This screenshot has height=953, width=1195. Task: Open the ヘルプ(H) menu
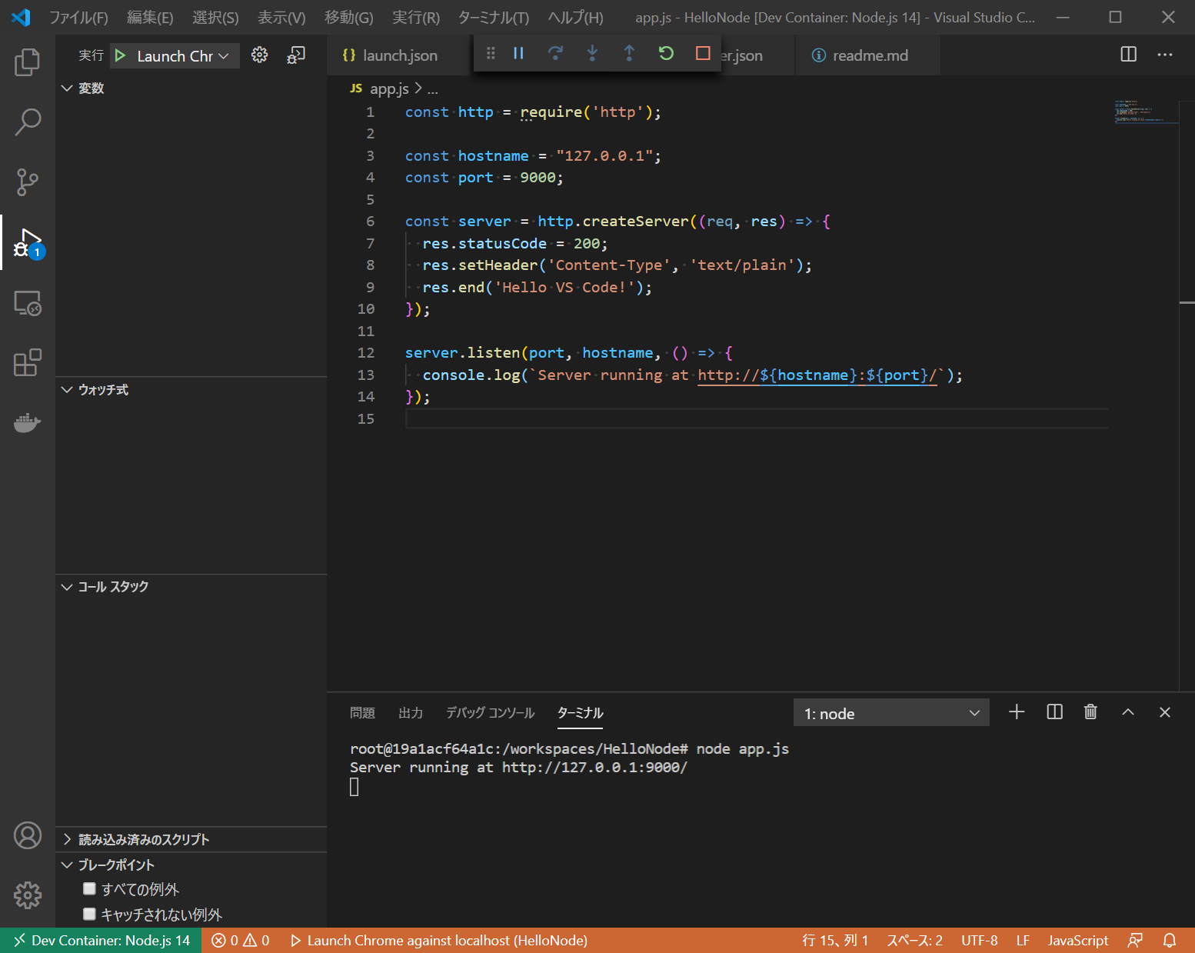coord(575,17)
